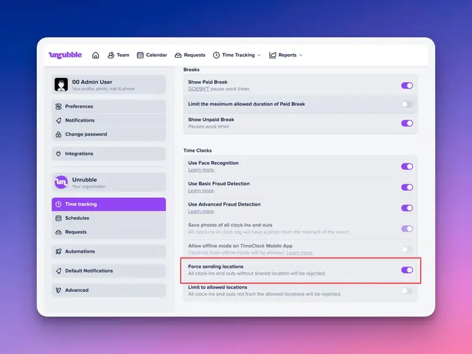This screenshot has height=354, width=472.
Task: Open the Reports dropdown in navbar
Action: [x=286, y=55]
